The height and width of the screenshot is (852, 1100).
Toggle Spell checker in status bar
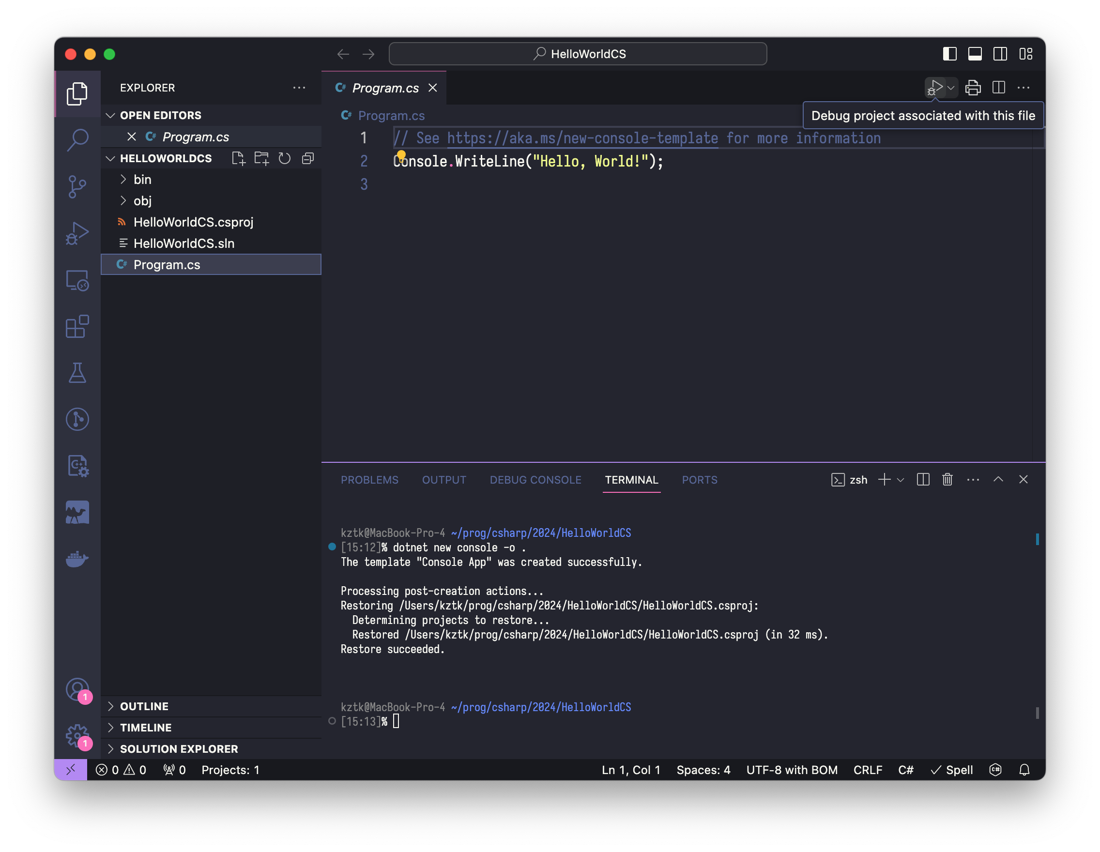[x=951, y=769]
